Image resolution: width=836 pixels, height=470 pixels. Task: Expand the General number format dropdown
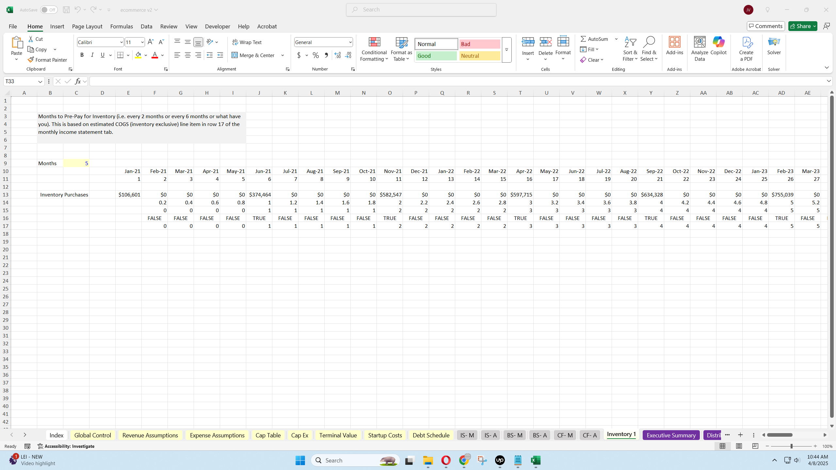point(350,42)
